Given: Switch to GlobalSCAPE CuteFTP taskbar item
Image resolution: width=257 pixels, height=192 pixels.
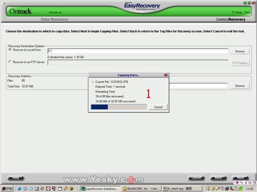Looking at the screenshot, I should click(142, 188).
